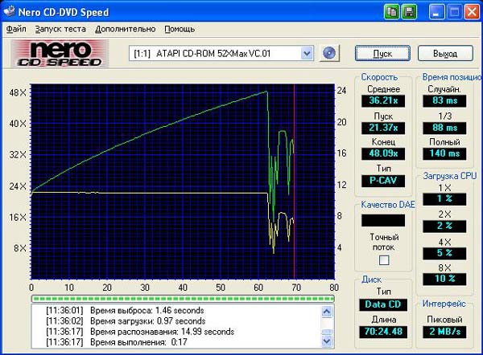Open the Дополнительно menu
Viewport: 483px width, 355px height.
(126, 29)
